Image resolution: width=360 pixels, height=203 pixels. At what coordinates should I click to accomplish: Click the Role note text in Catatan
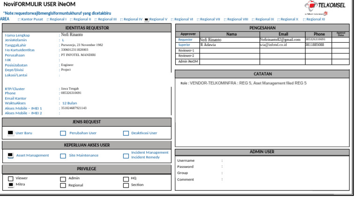click(243, 83)
